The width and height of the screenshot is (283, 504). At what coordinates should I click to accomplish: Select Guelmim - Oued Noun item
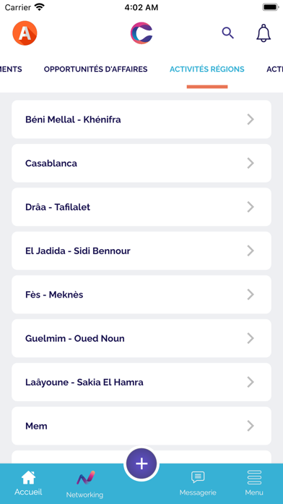click(141, 338)
